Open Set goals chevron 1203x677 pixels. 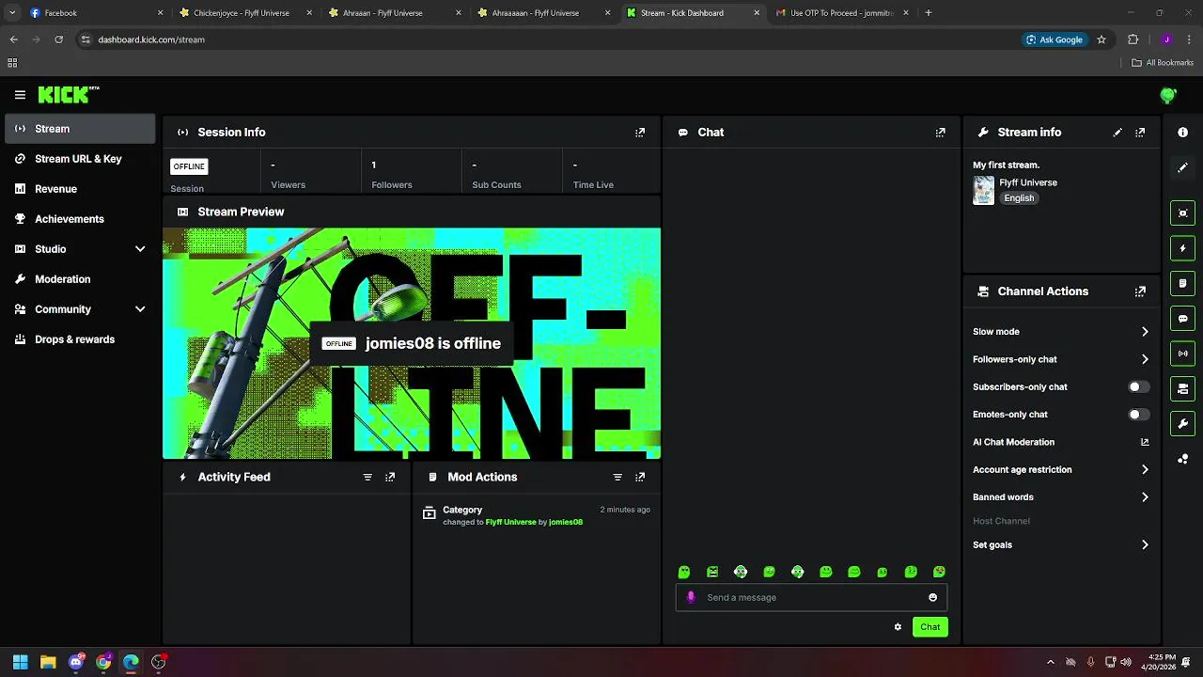pyautogui.click(x=1145, y=544)
